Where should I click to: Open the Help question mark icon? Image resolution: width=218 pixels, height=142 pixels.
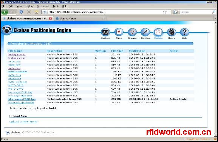click(184, 32)
